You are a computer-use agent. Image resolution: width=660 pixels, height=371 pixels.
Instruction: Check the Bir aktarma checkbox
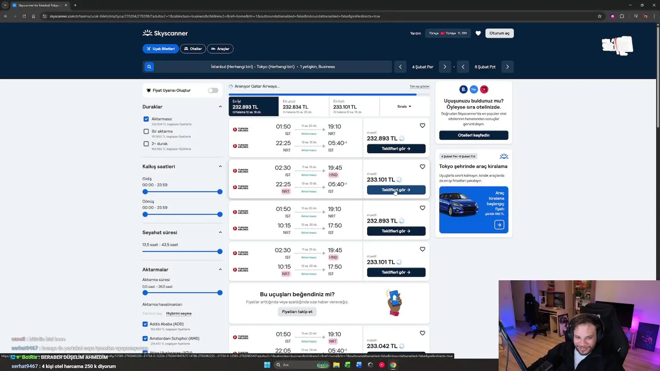pyautogui.click(x=146, y=131)
